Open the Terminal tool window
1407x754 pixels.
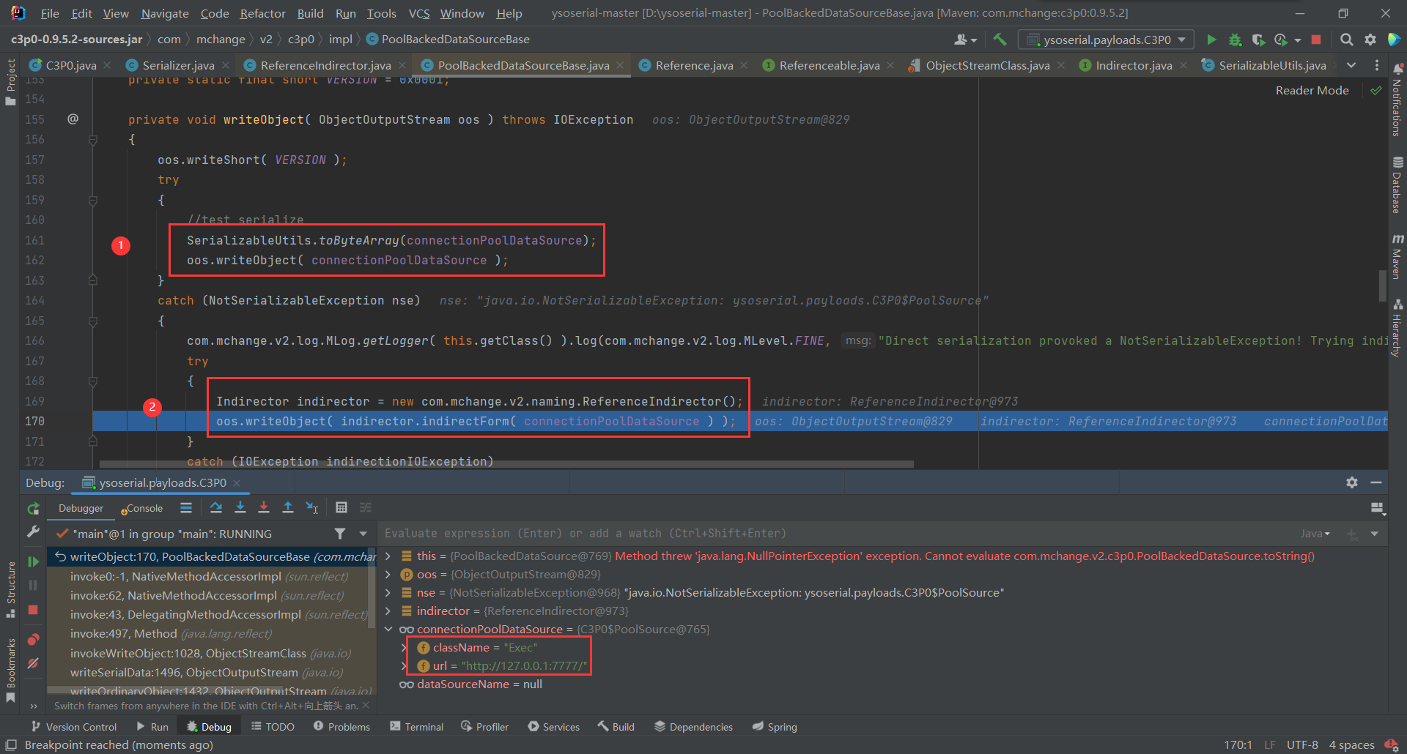pos(416,726)
